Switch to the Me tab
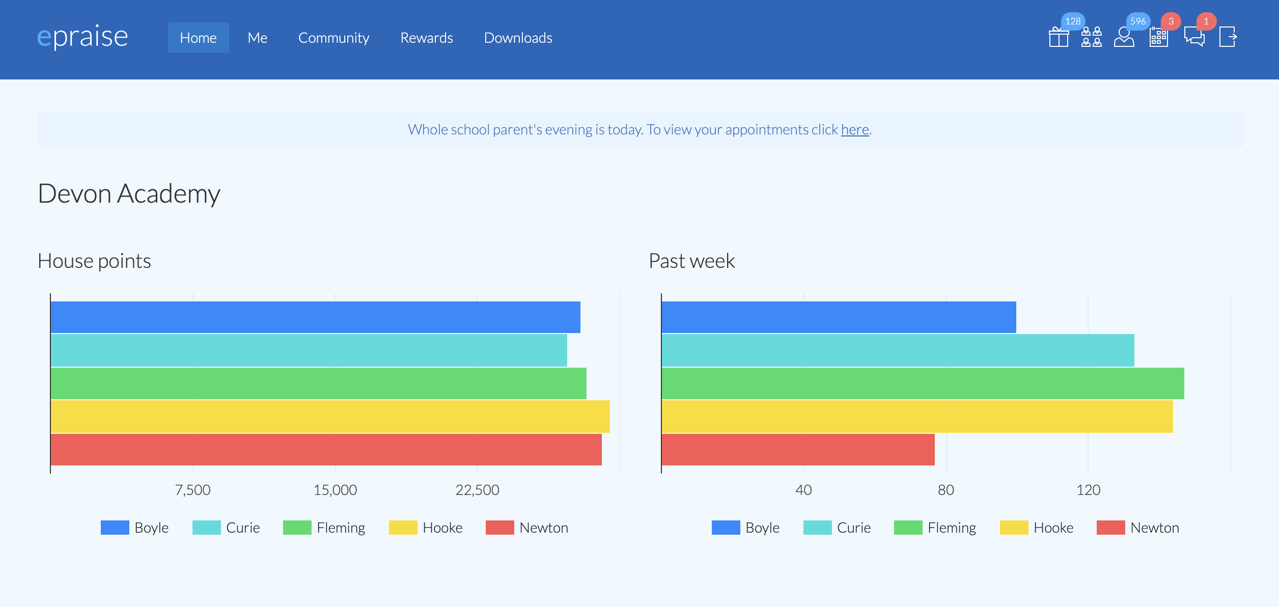Viewport: 1279px width, 607px height. [x=257, y=37]
